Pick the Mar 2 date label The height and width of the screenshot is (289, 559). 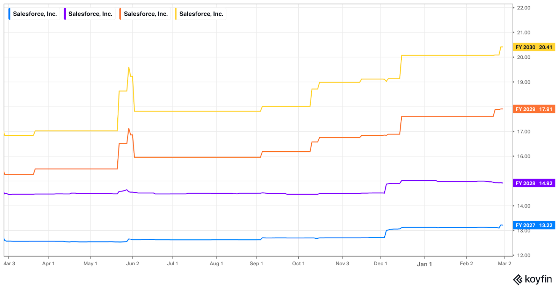tap(504, 263)
